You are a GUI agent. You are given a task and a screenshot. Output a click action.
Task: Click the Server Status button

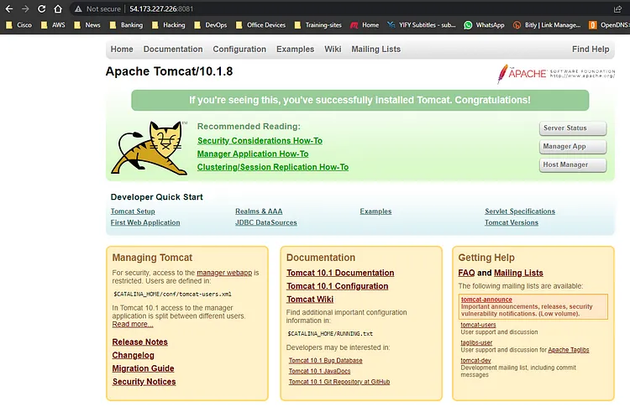pyautogui.click(x=573, y=128)
